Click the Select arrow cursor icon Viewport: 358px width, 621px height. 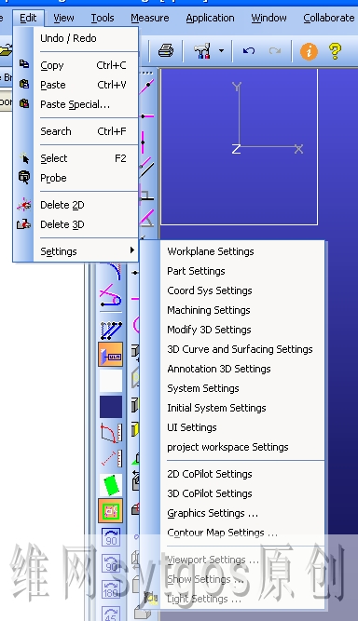24,158
